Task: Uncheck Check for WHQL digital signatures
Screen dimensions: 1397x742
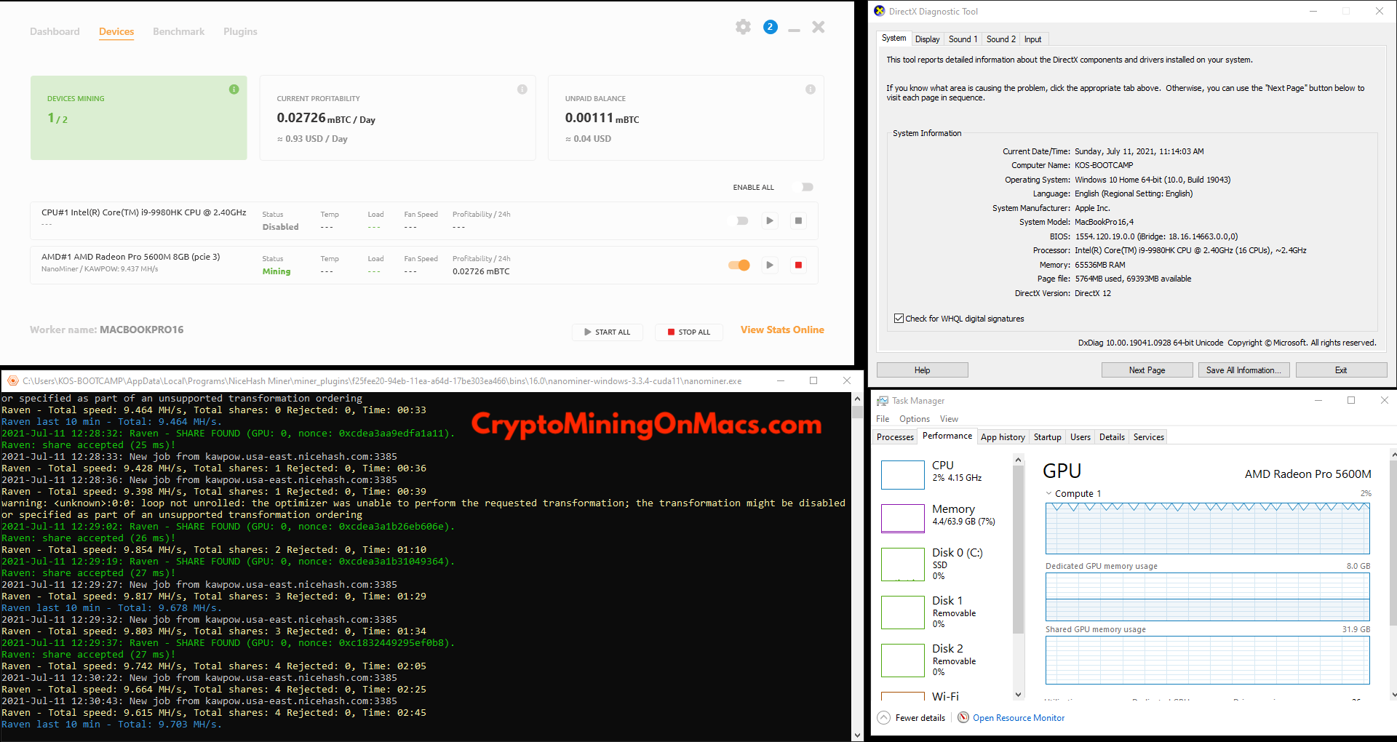Action: coord(899,319)
